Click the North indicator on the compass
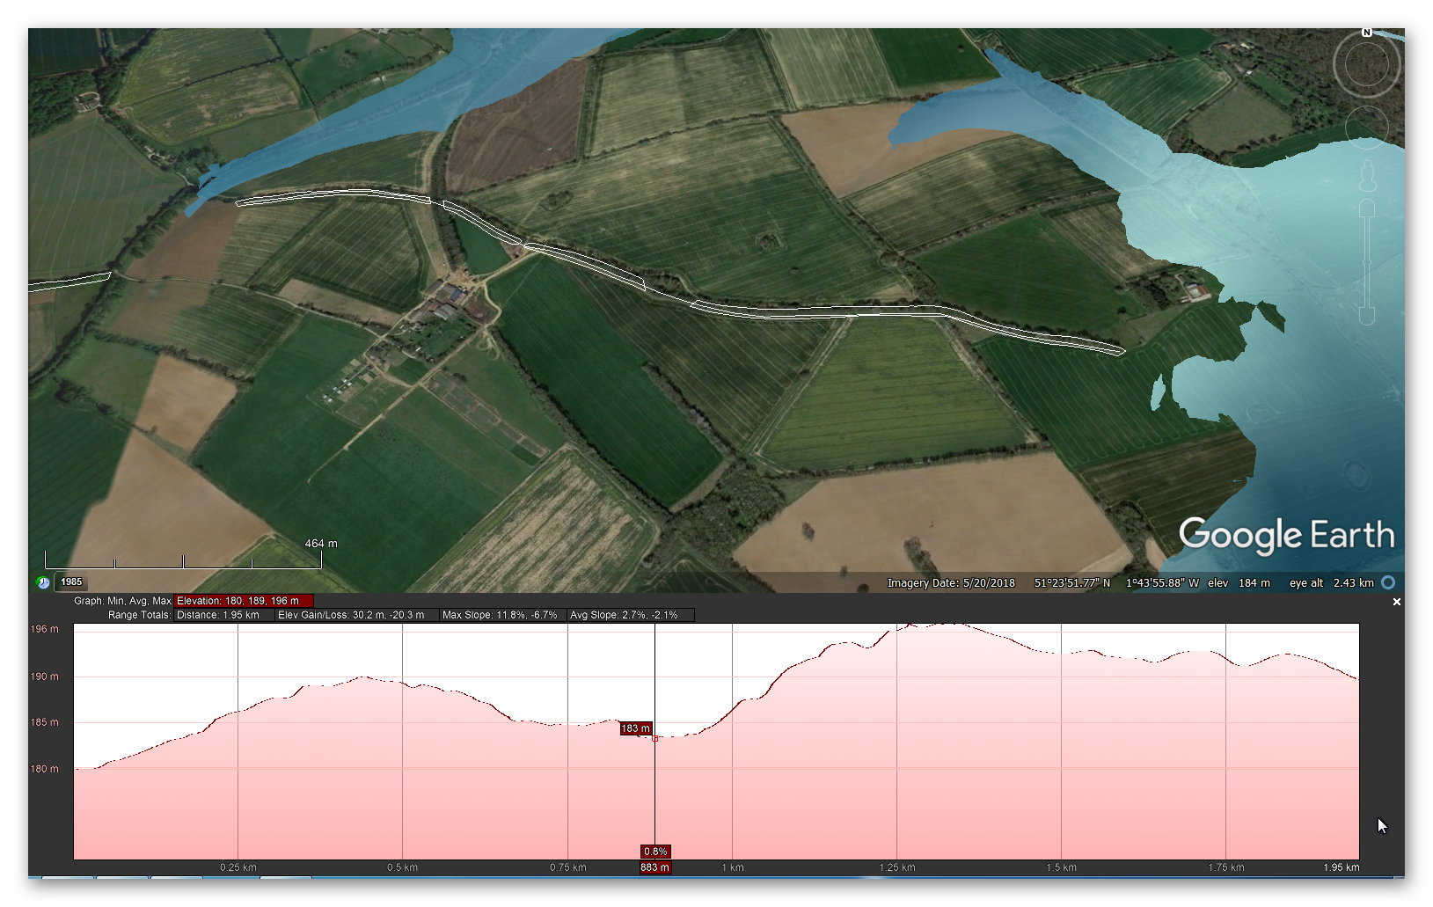The image size is (1433, 907). [x=1367, y=32]
